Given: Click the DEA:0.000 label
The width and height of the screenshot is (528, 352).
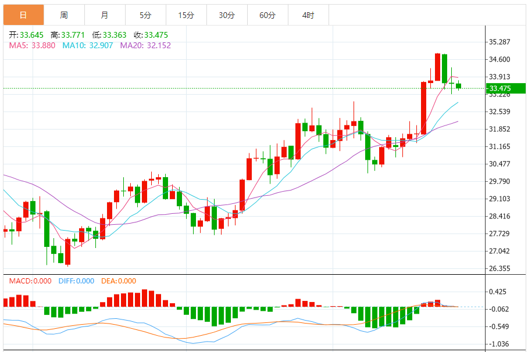Looking at the screenshot, I should pyautogui.click(x=119, y=281).
